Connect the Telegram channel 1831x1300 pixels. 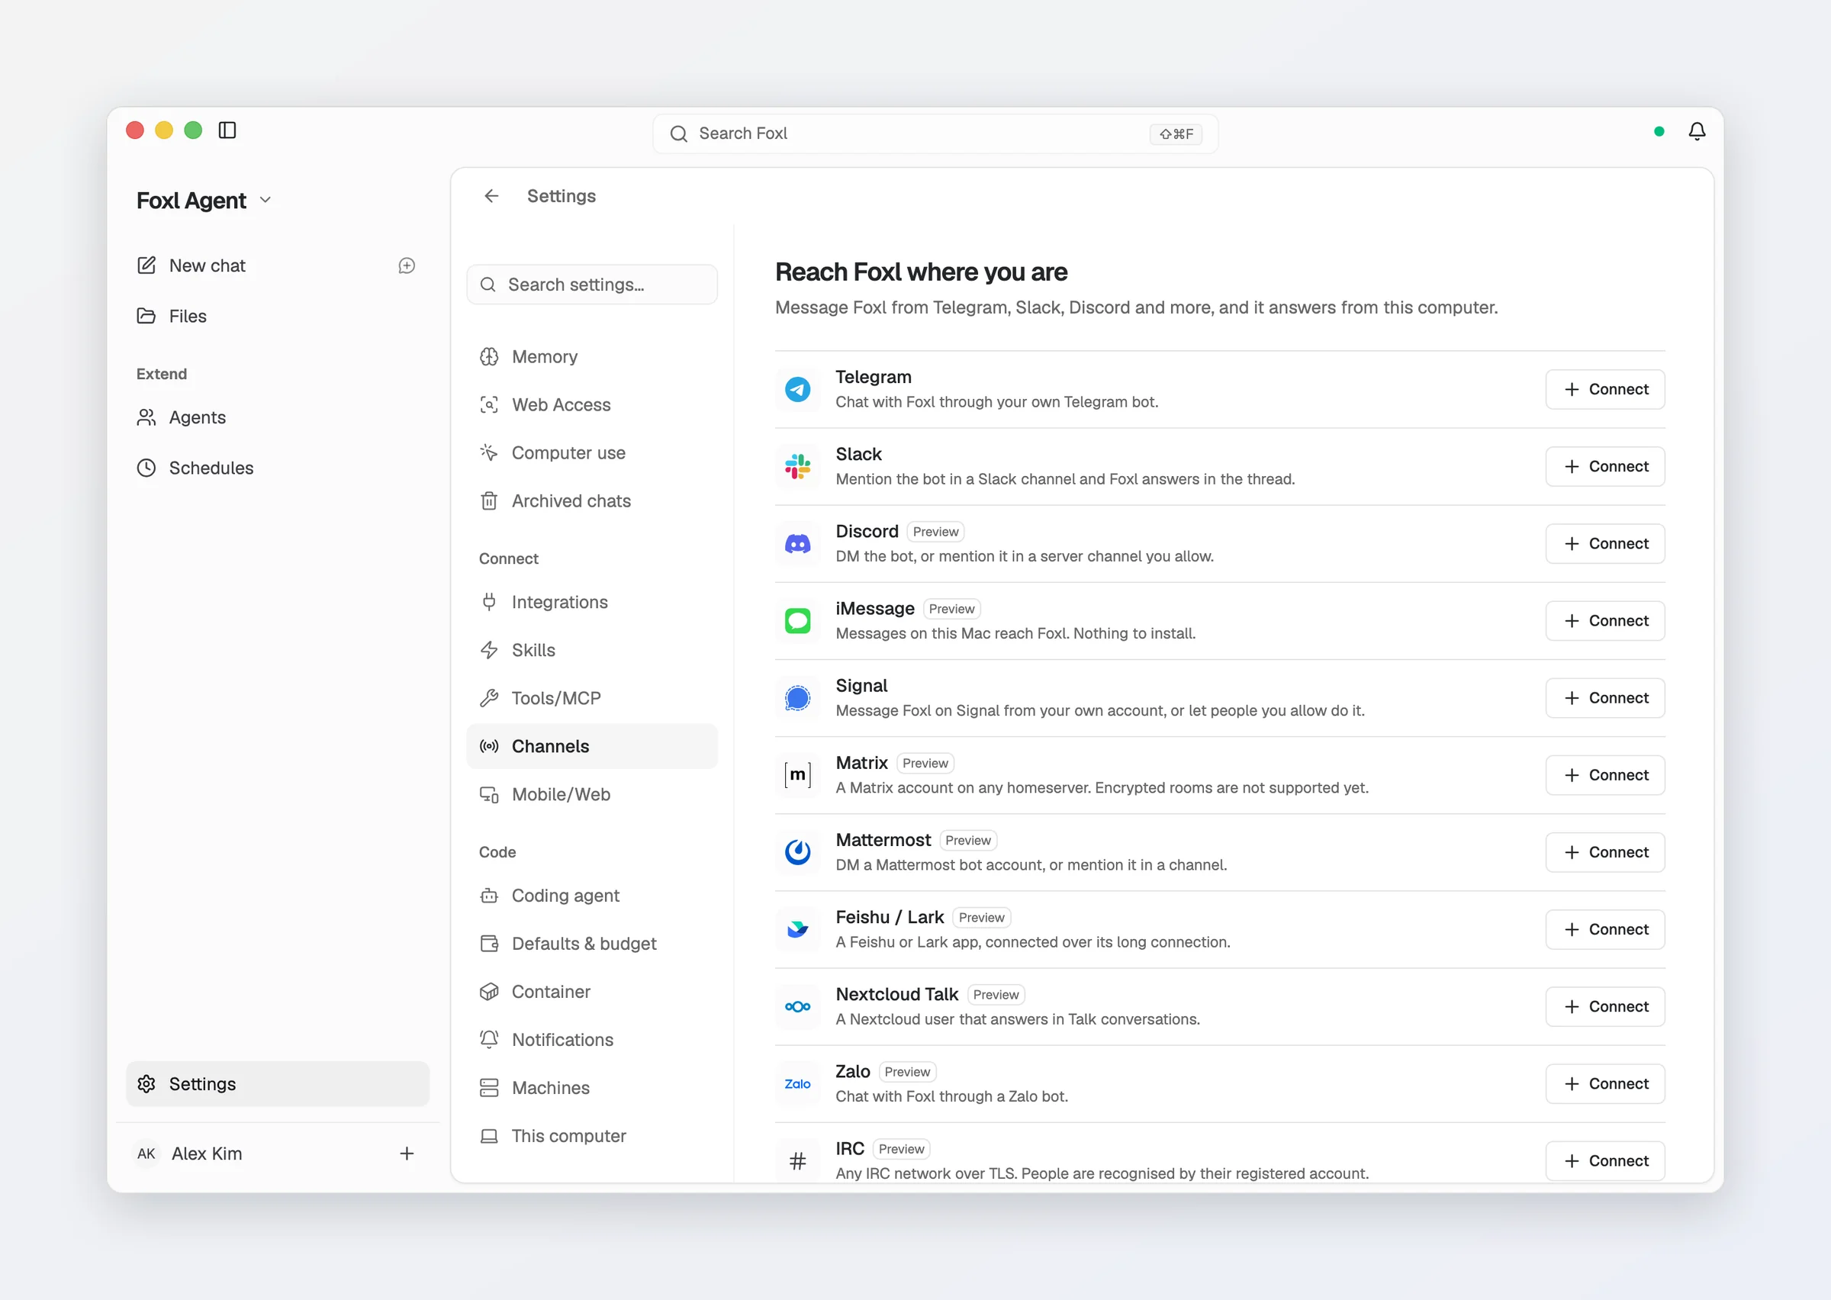1604,390
